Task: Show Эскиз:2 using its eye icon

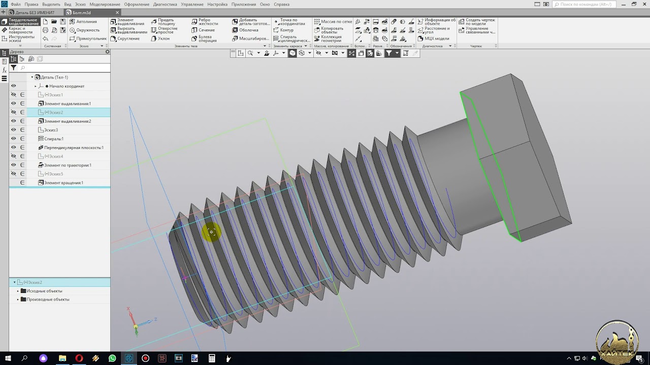Action: point(14,112)
